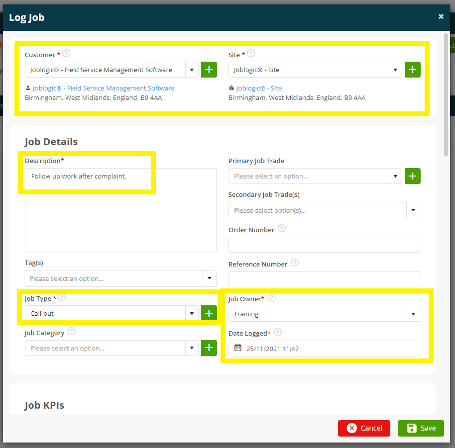Click the red Cancel button
This screenshot has height=448, width=455.
click(364, 428)
